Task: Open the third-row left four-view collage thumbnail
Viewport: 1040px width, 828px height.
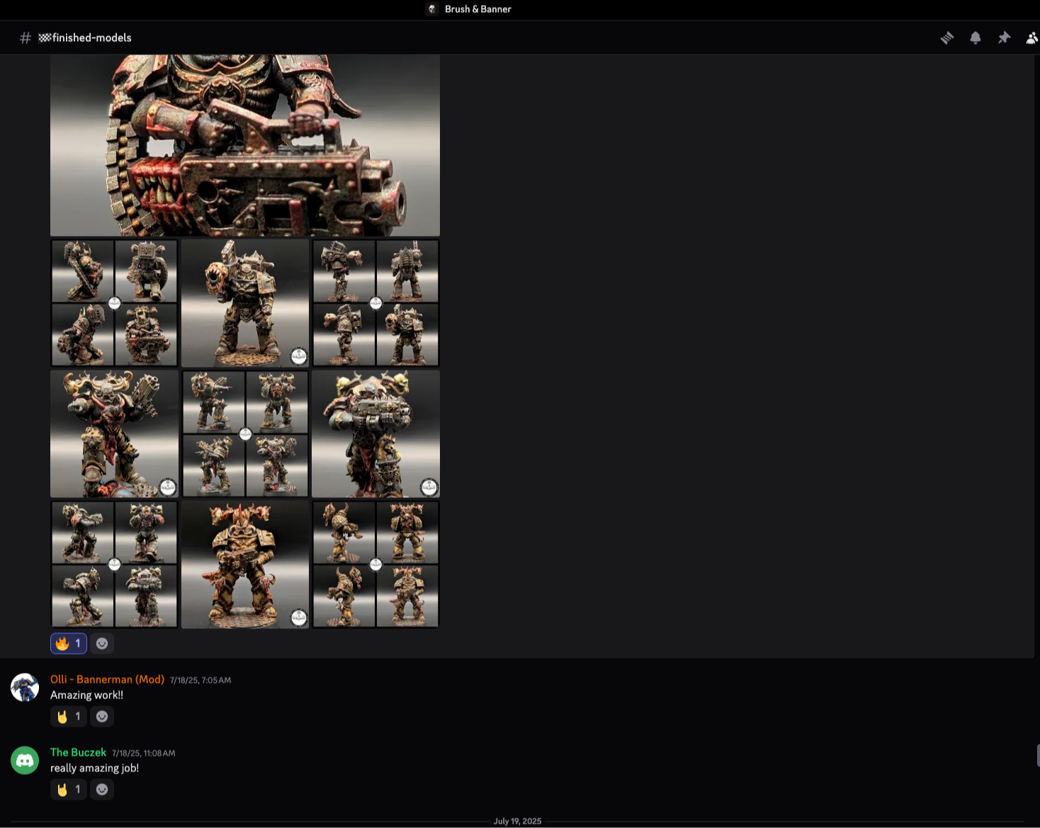Action: [114, 565]
